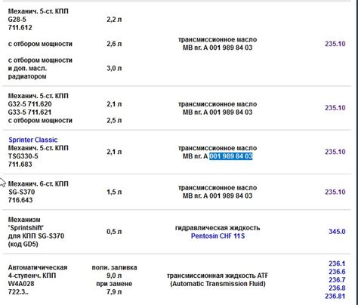
Task: Click gearbox code 711.683
Action: tap(20, 165)
